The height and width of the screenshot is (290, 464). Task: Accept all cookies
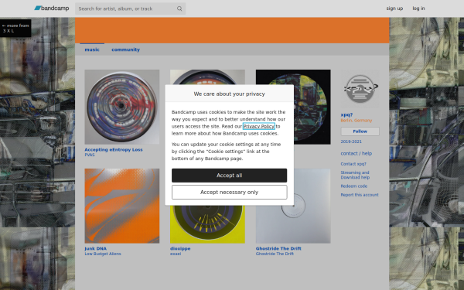click(x=230, y=176)
